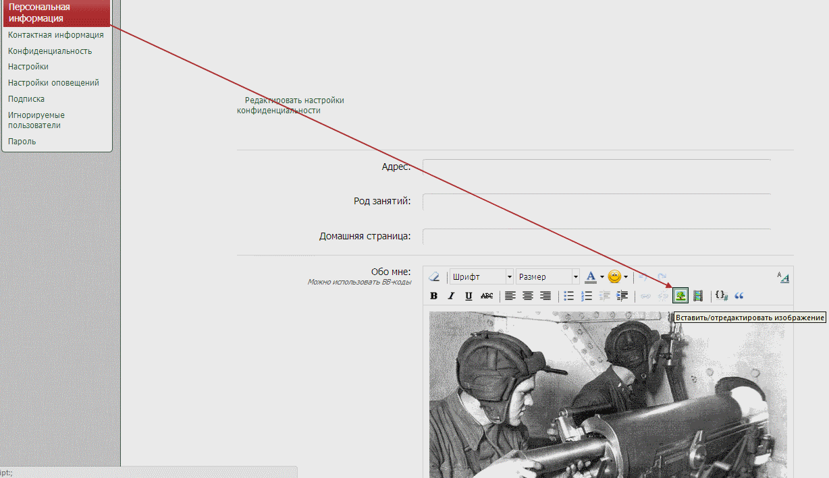Screen dimensions: 829x478
Task: Open the Размер size dropdown
Action: [547, 277]
